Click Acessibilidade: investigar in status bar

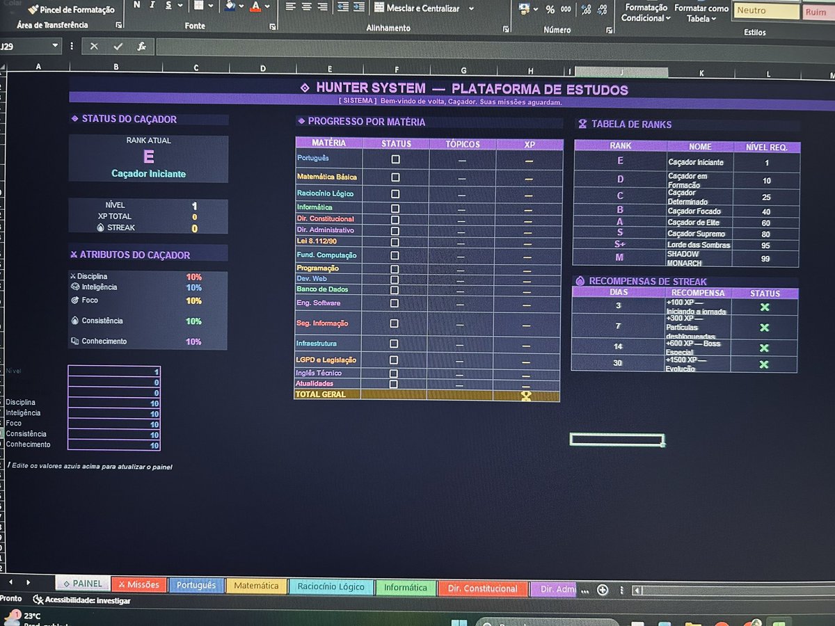pos(81,600)
